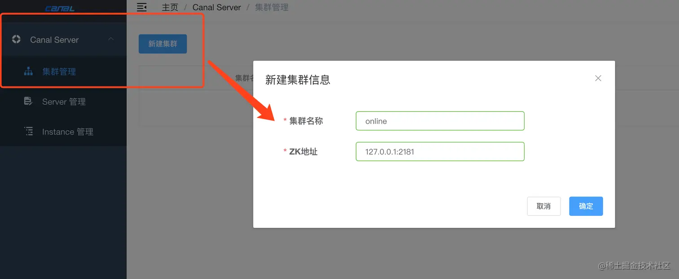This screenshot has width=679, height=279.
Task: Click the Canal Server menu icon
Action: (x=16, y=39)
